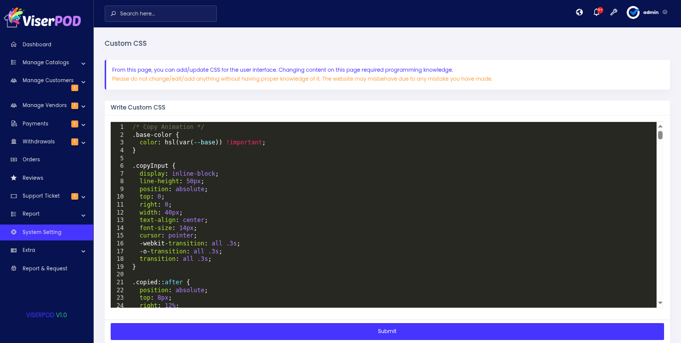This screenshot has width=681, height=343.
Task: Click the wrench icon in header
Action: tap(614, 12)
